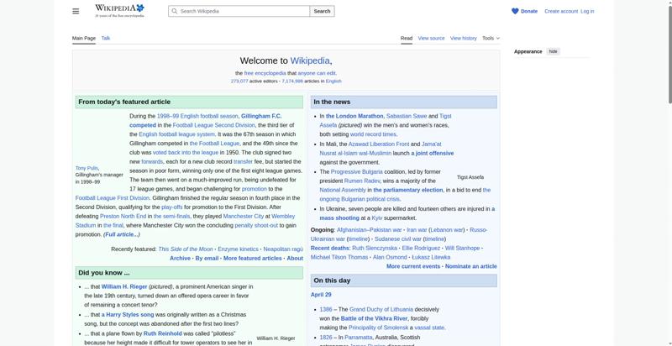Viewport: 672px width, 346px height.
Task: Click the Tony Pulis image thumbnail
Action: (100, 137)
